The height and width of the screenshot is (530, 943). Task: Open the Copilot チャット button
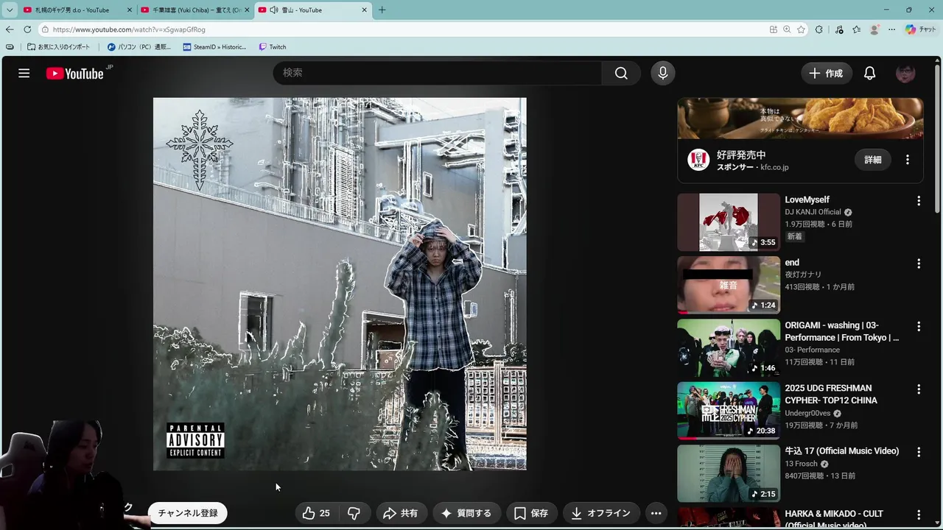pos(921,29)
